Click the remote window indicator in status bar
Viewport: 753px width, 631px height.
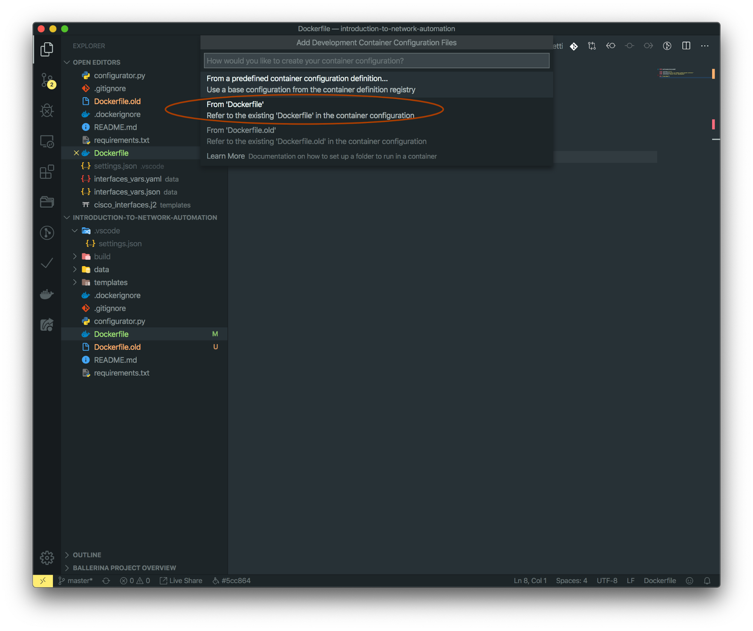click(43, 581)
